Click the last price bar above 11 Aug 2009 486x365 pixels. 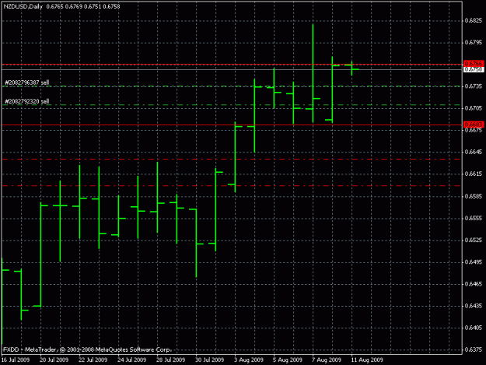click(351, 68)
